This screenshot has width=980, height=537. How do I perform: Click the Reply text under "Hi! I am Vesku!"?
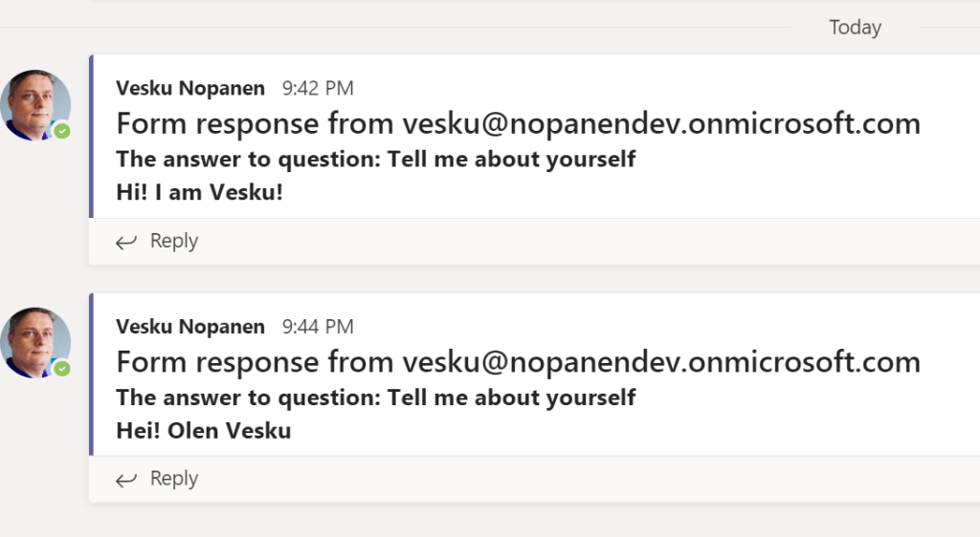(x=174, y=241)
